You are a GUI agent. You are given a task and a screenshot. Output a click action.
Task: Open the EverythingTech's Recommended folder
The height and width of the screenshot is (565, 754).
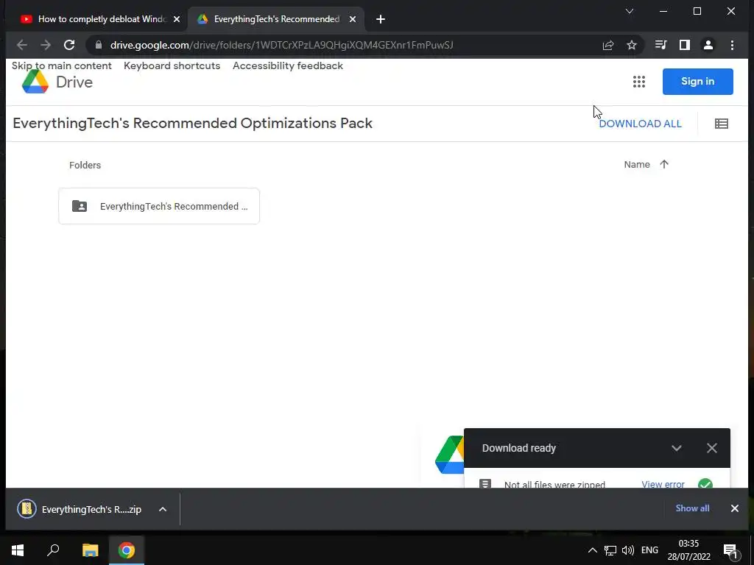[159, 206]
